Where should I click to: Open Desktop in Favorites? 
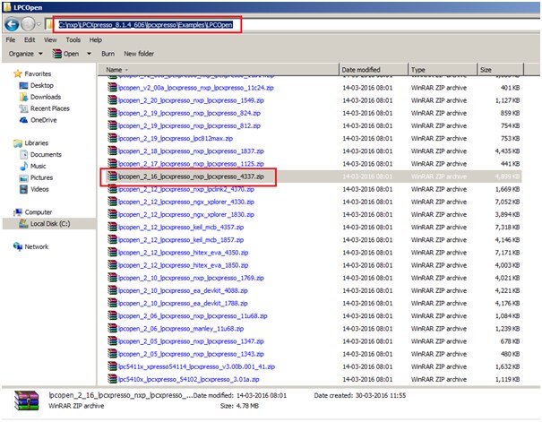click(37, 85)
